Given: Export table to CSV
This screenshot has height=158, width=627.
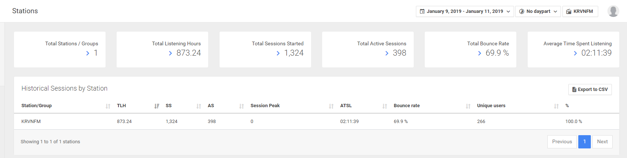Looking at the screenshot, I should pos(590,89).
